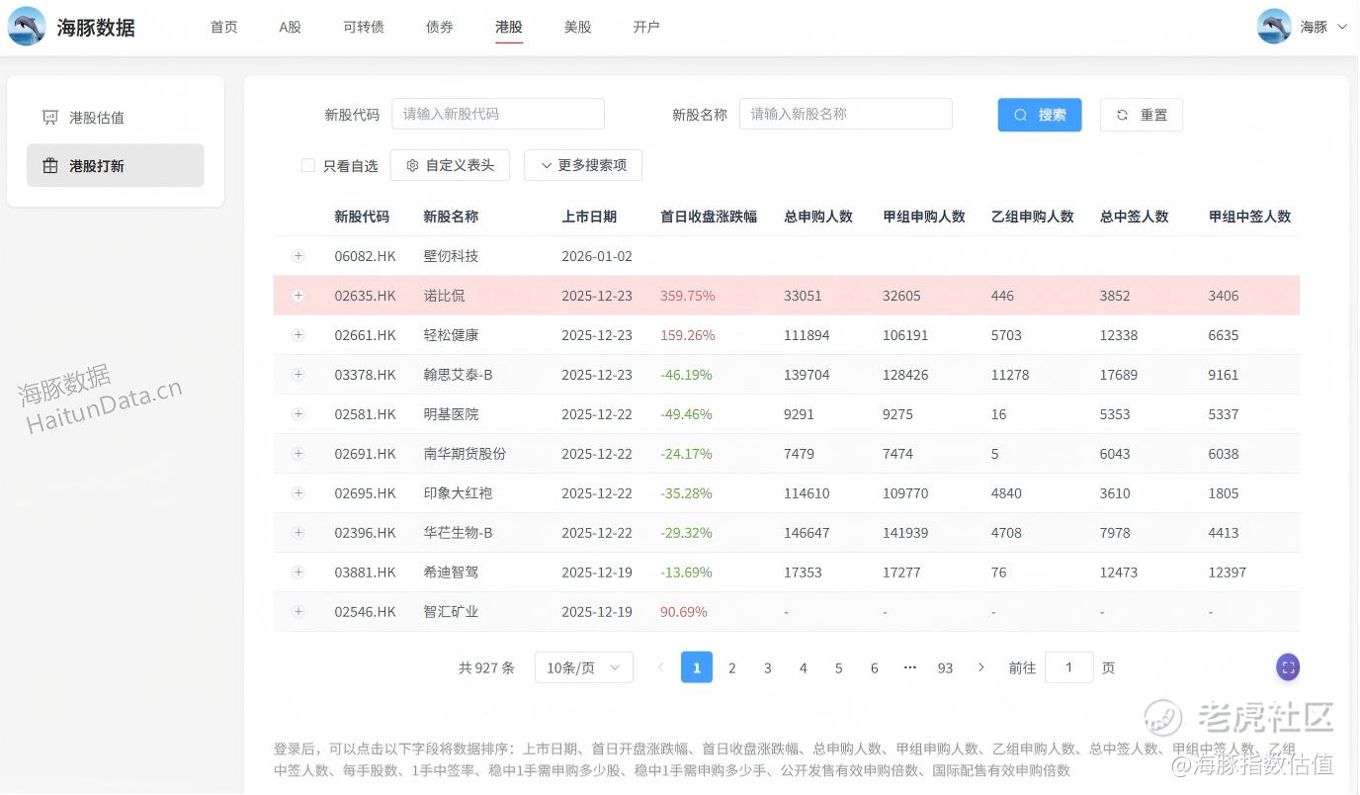1360x795 pixels.
Task: Expand the row for 壁仞科技
Action: [298, 256]
